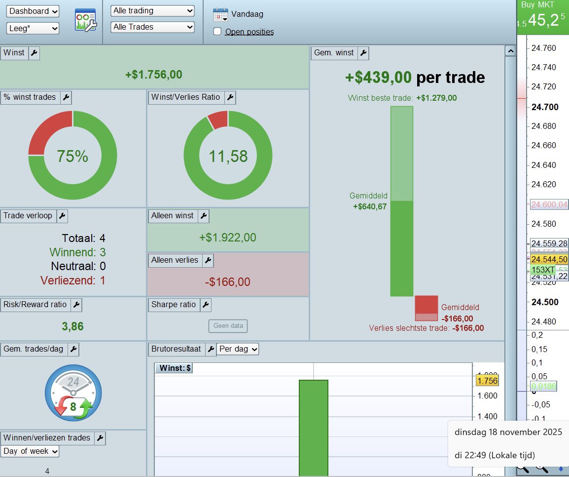The width and height of the screenshot is (569, 477).
Task: Click the Winnend: 3 text
Action: (x=77, y=252)
